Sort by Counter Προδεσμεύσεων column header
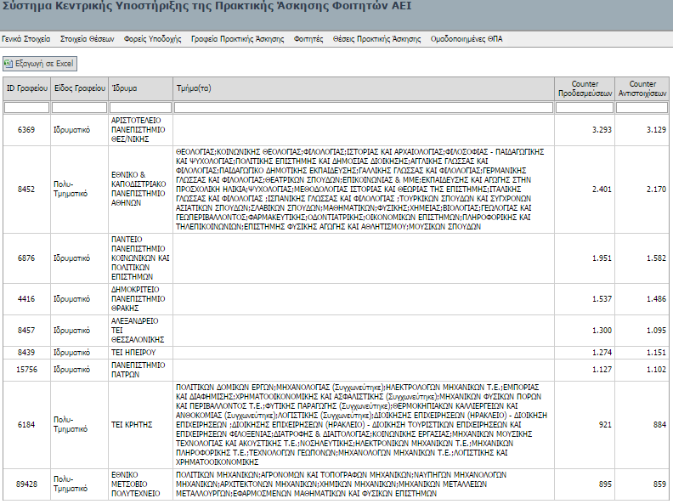Viewport: 673px width, 504px height. [585, 88]
